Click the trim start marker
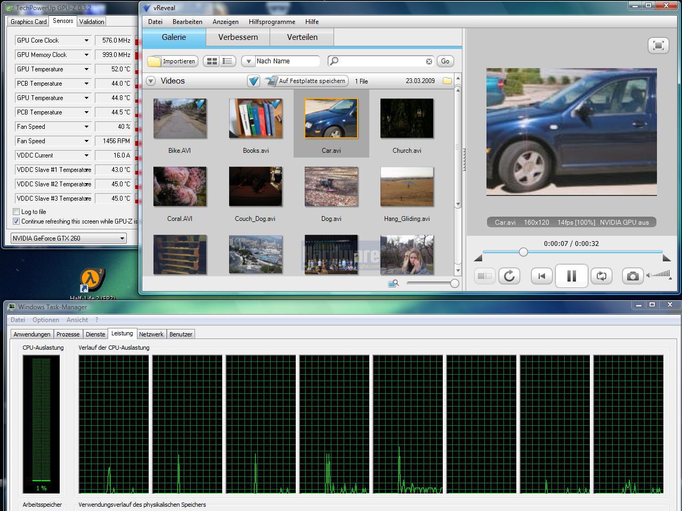This screenshot has width=682, height=511. [x=478, y=258]
